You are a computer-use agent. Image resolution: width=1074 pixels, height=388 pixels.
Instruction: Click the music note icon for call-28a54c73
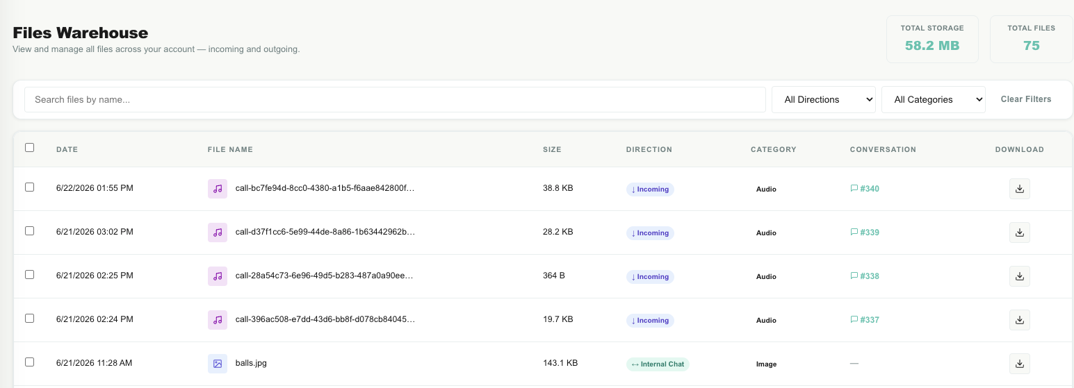click(218, 276)
